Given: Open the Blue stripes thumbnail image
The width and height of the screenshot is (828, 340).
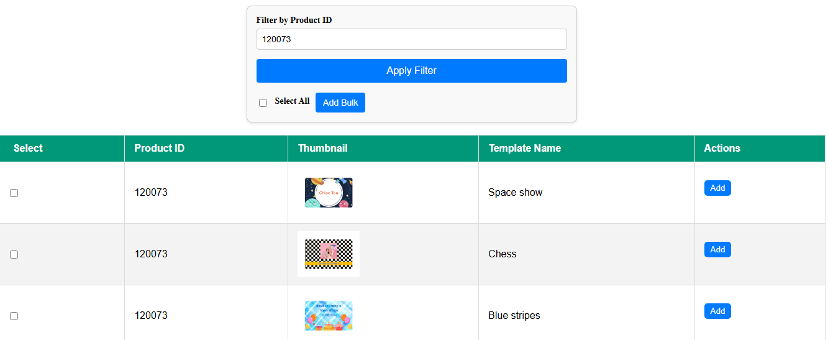Looking at the screenshot, I should (329, 316).
